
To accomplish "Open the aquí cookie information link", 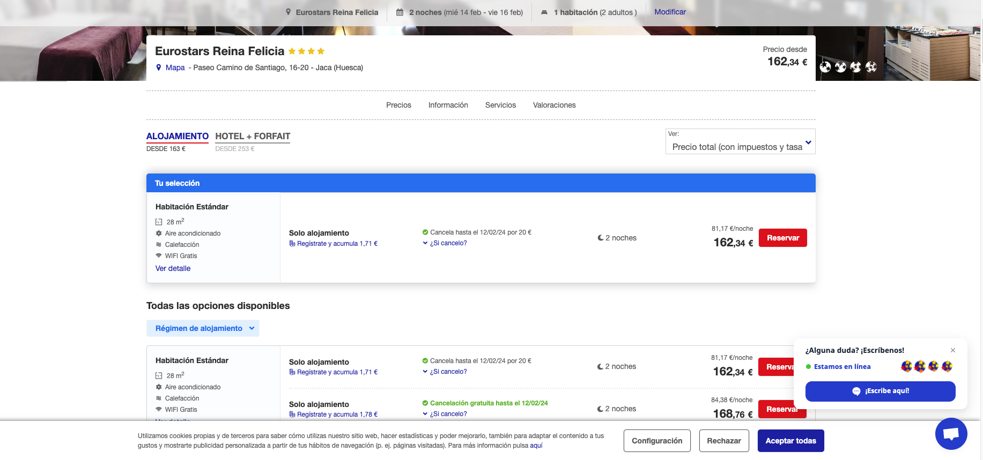I will pos(536,446).
